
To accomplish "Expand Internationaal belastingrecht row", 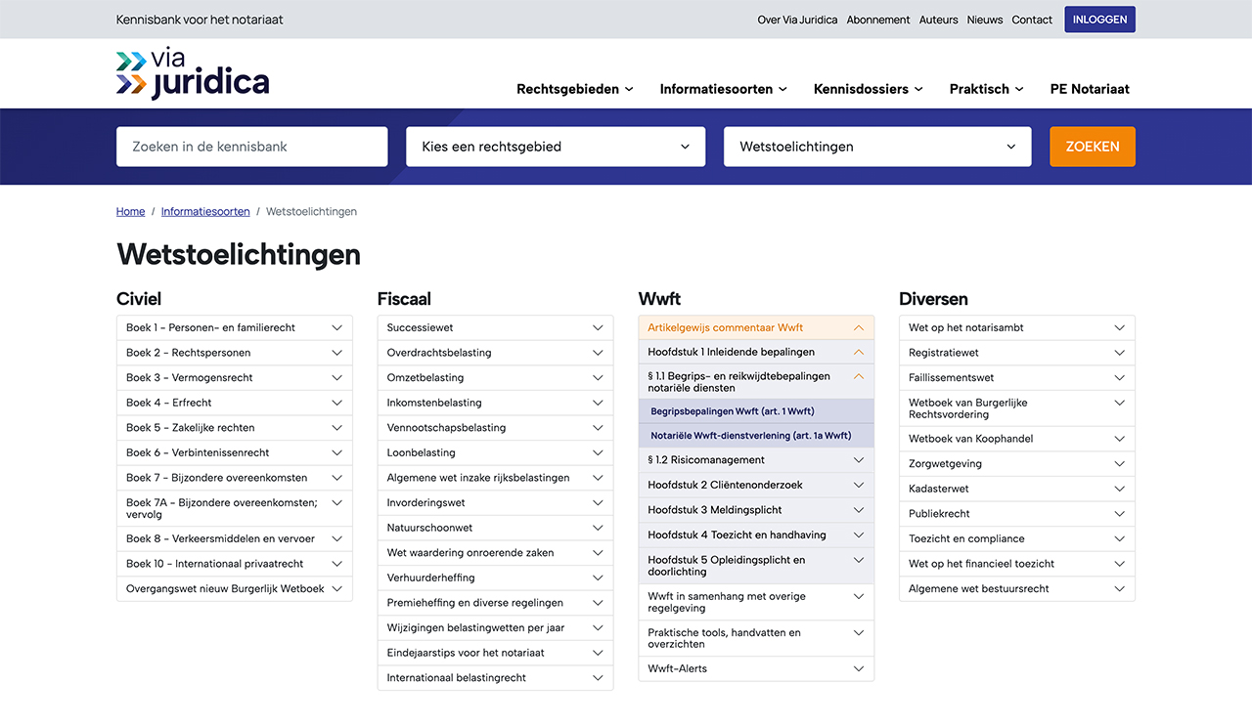I will pos(495,678).
